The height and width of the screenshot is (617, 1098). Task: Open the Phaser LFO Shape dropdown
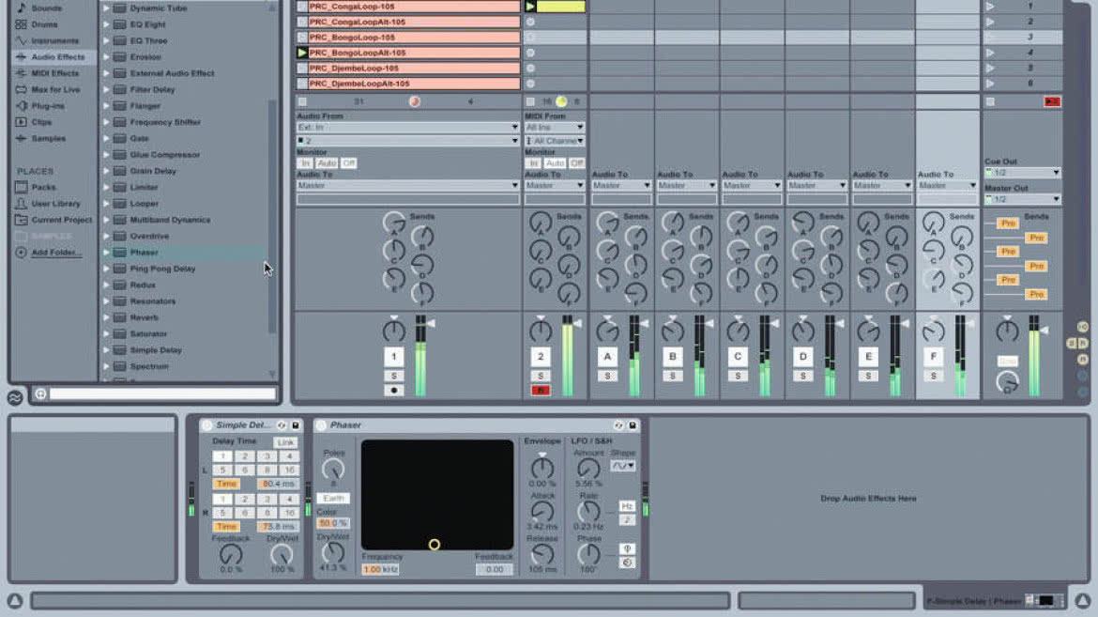622,466
